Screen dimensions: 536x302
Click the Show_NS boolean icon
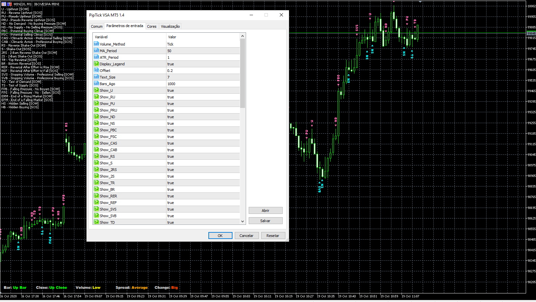[96, 123]
